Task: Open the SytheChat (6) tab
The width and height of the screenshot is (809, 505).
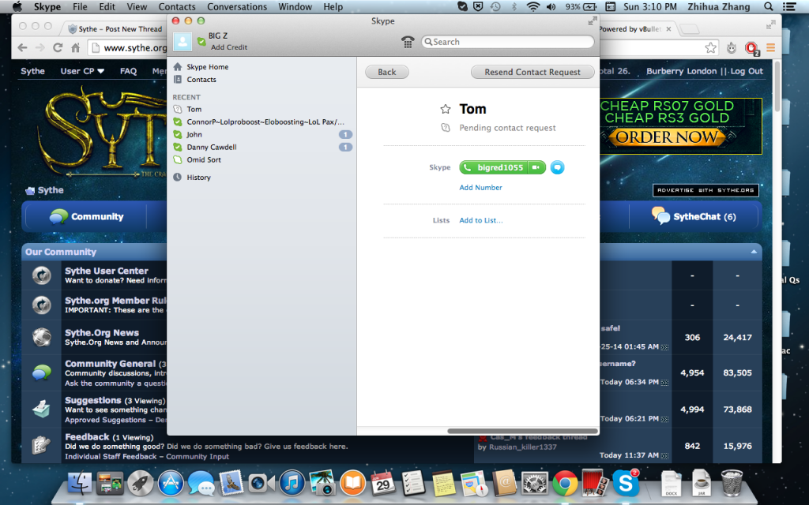Action: pos(694,216)
